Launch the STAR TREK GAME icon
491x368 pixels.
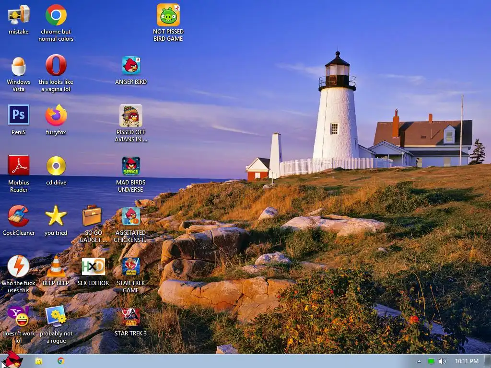pos(131,266)
